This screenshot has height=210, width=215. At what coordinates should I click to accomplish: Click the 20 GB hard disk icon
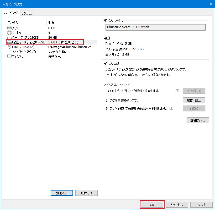point(9,37)
